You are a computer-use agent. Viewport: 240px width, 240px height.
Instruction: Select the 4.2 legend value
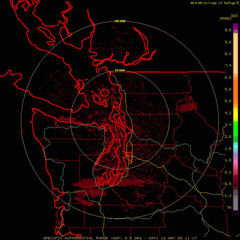pos(228,113)
